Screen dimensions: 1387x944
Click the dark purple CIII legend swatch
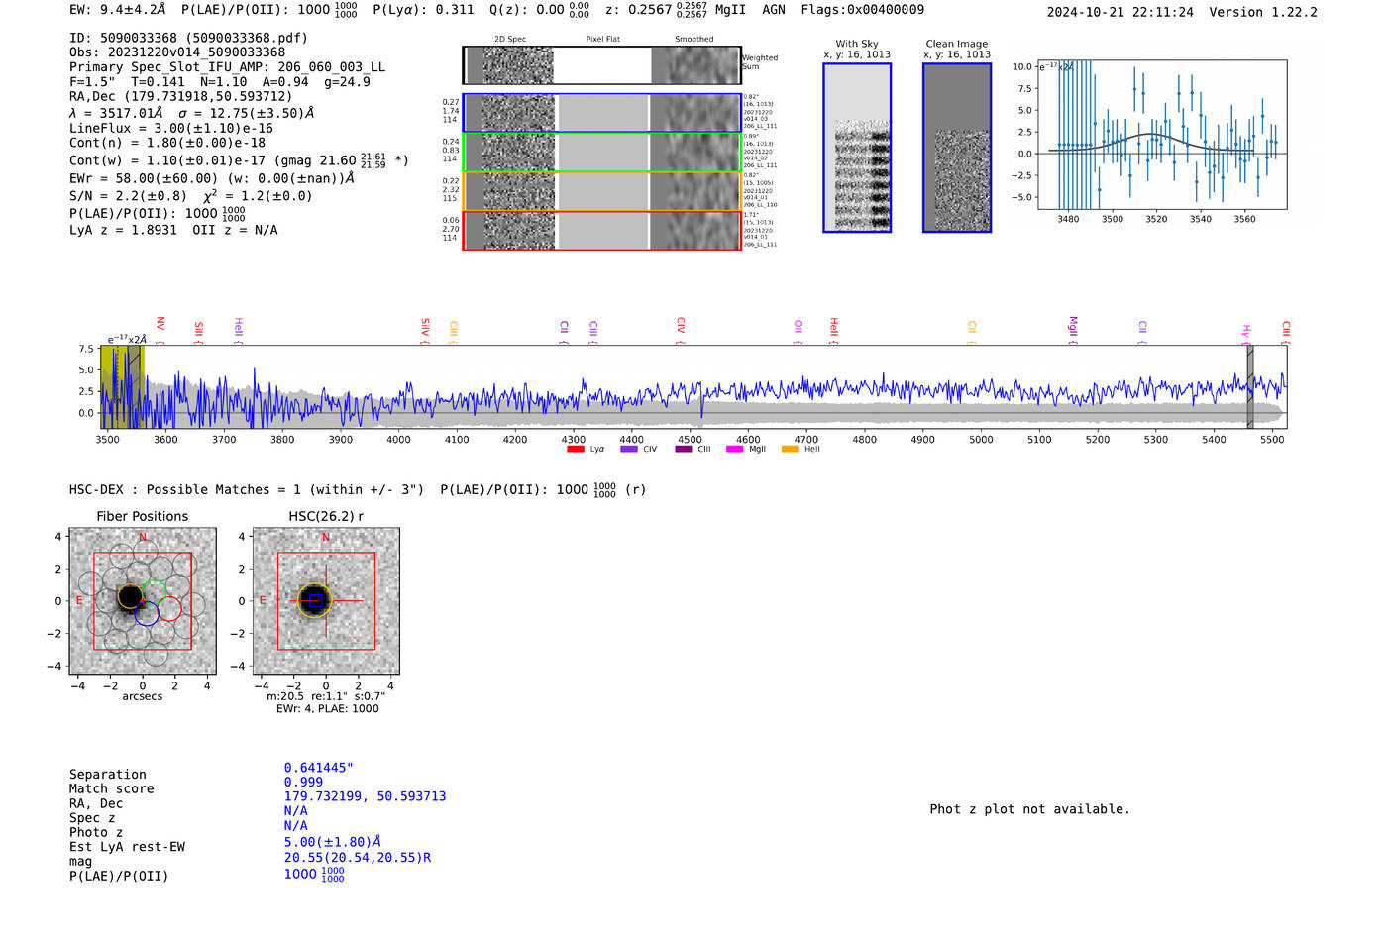(684, 449)
